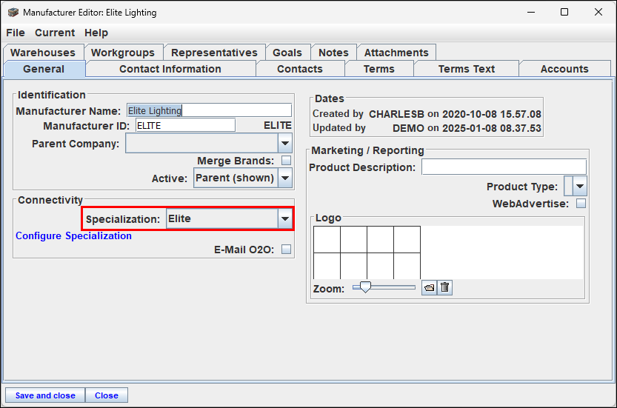Toggle the Merge Brands checkbox
The height and width of the screenshot is (408, 617).
(286, 161)
